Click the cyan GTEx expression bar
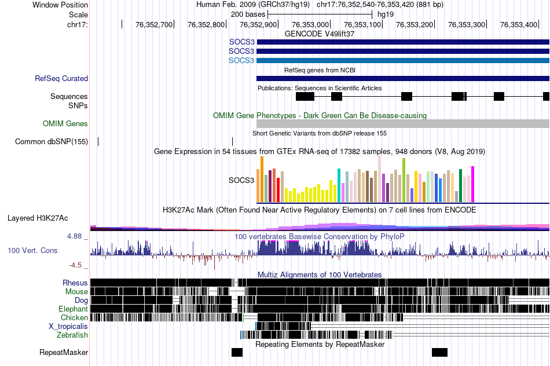Screen dimensions: 550x366 pos(339,185)
